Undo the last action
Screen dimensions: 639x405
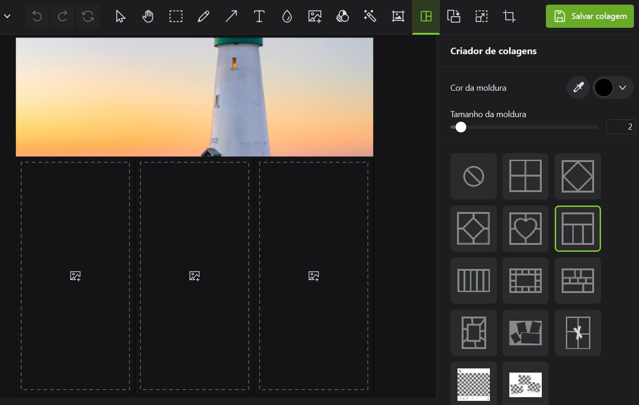pyautogui.click(x=37, y=17)
